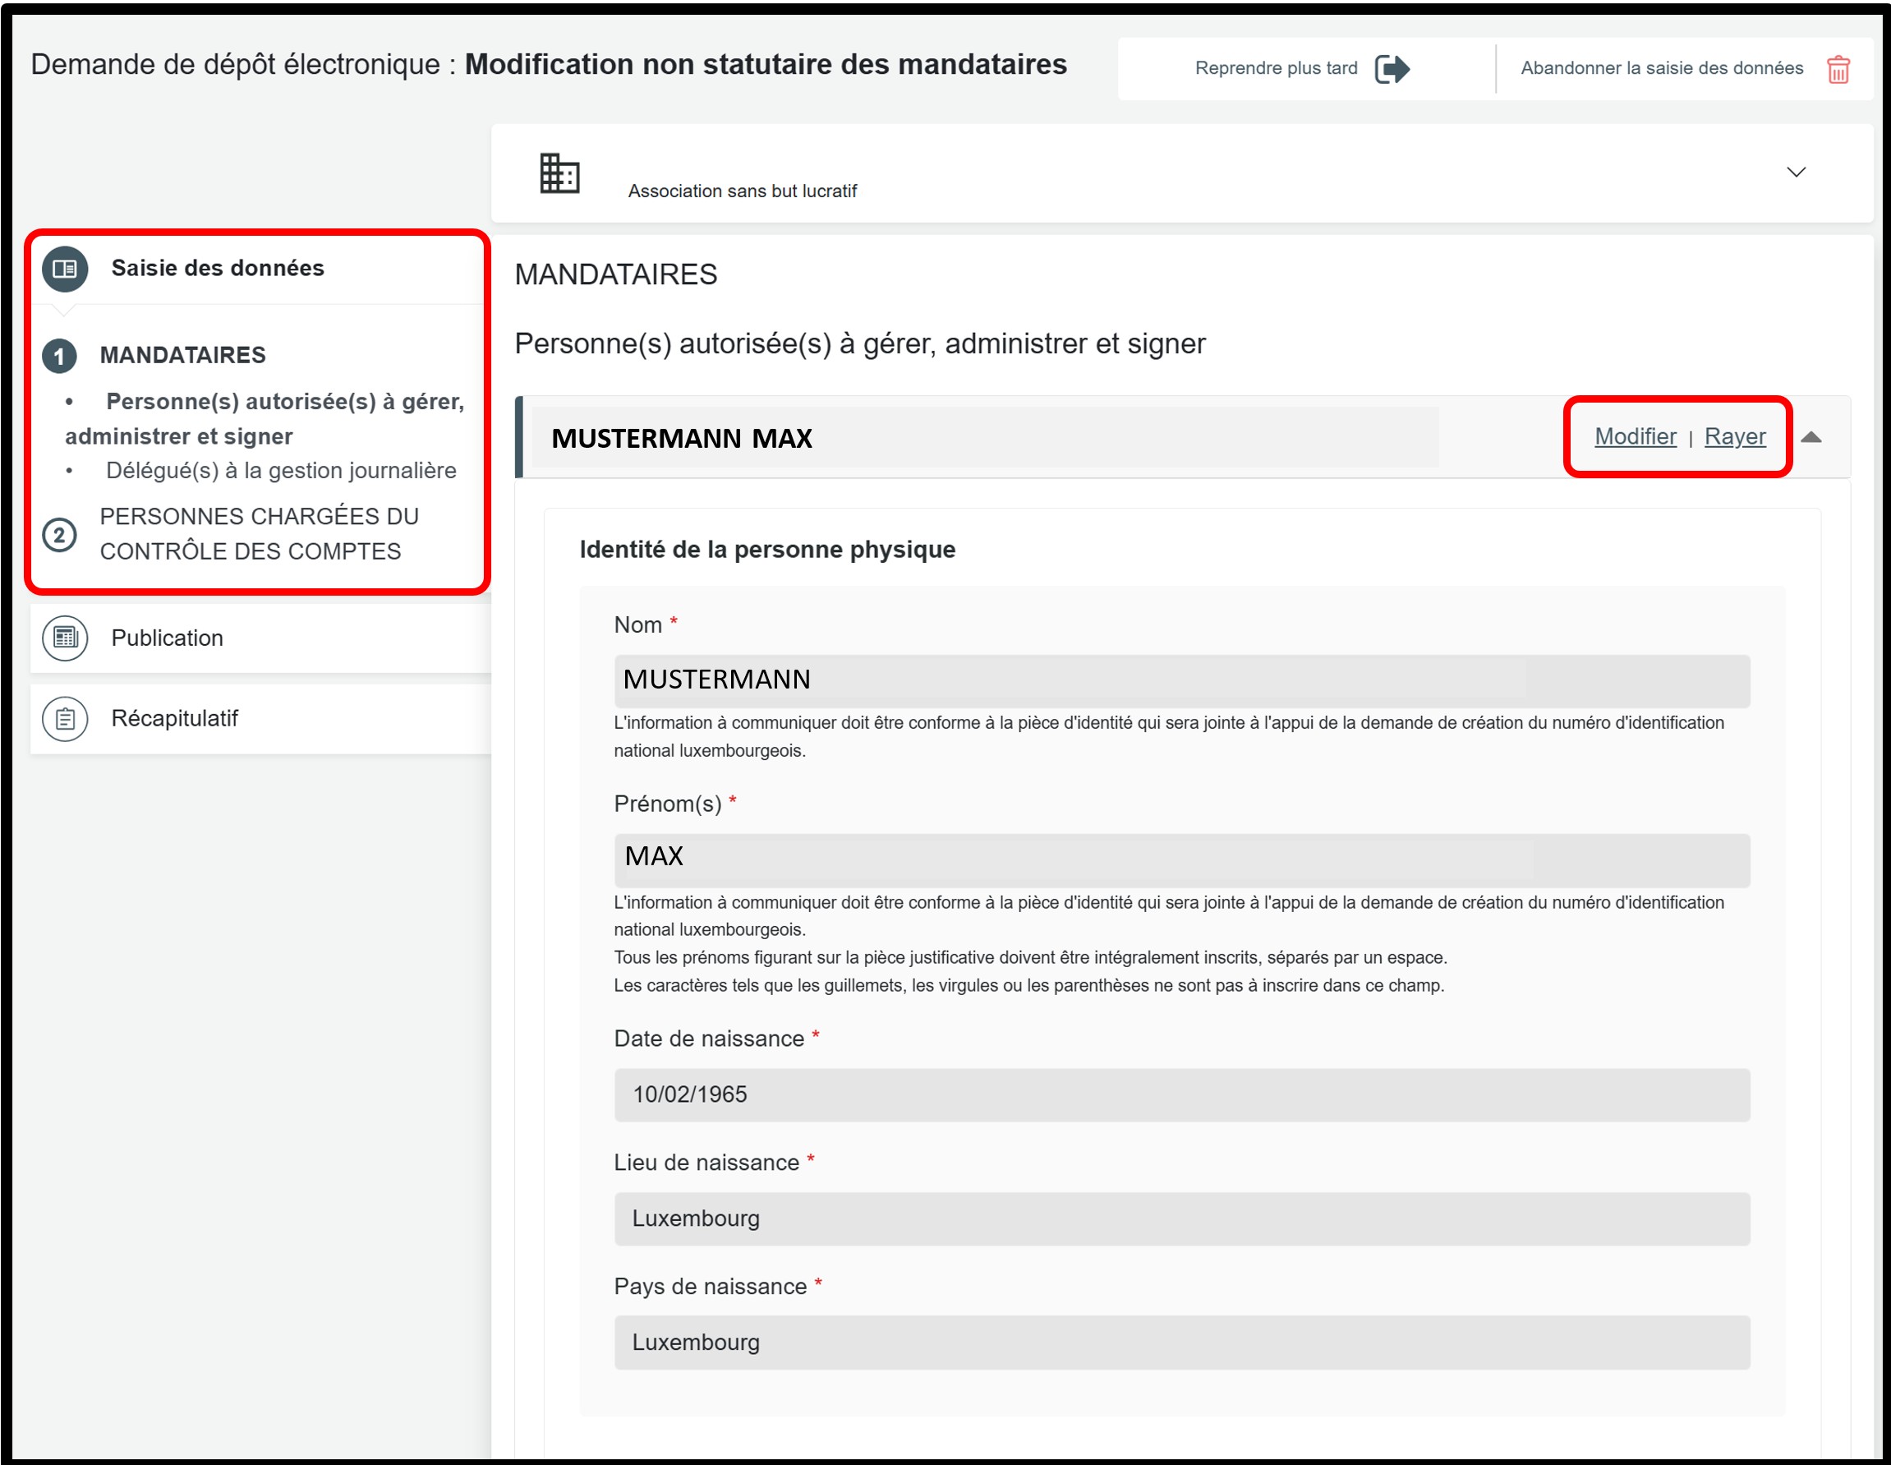Click Abandonner la saisie des données

[x=1662, y=68]
